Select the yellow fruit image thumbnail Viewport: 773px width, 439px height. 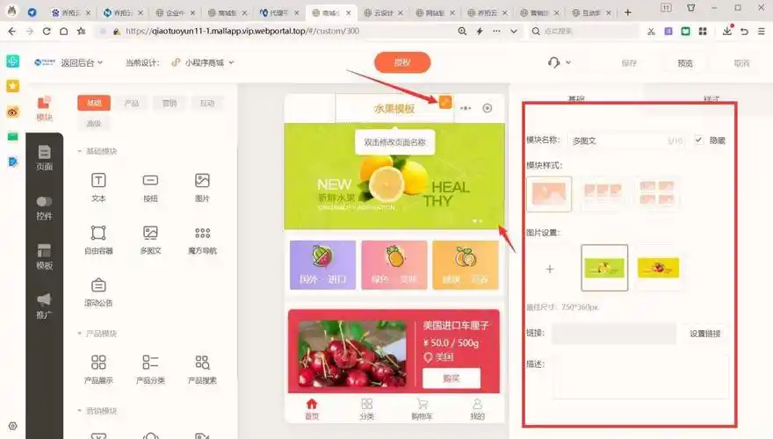click(658, 268)
